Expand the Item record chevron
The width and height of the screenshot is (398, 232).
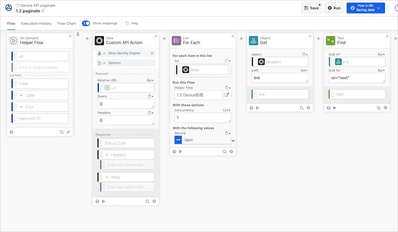(233, 141)
